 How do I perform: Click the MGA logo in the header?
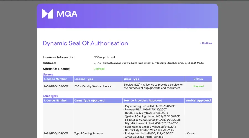60,14
